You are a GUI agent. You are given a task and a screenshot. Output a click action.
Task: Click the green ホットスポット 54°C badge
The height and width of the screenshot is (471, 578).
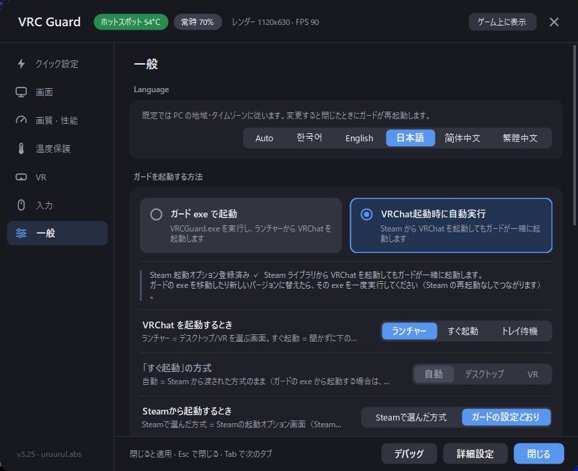click(131, 22)
